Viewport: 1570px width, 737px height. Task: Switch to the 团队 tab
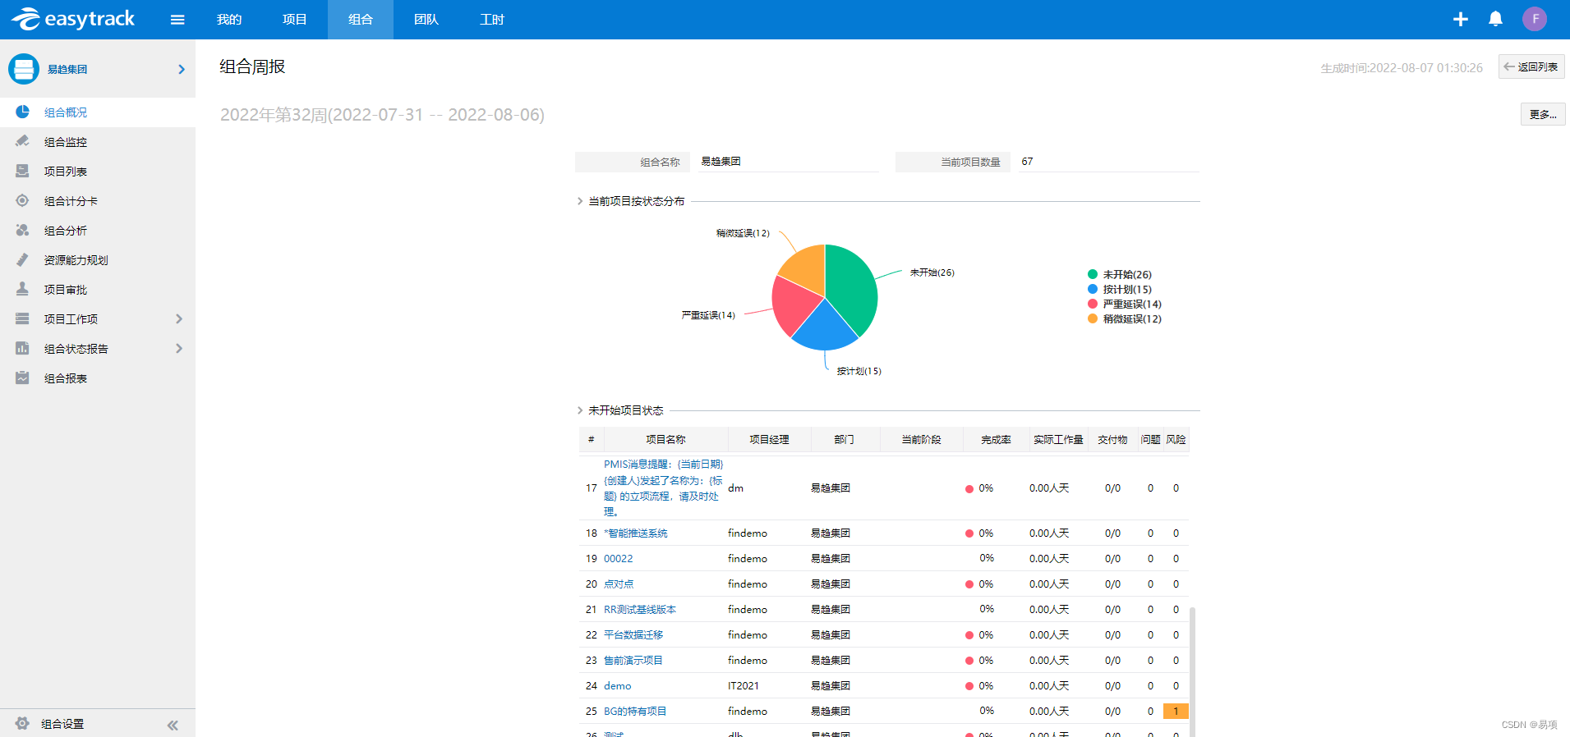426,20
